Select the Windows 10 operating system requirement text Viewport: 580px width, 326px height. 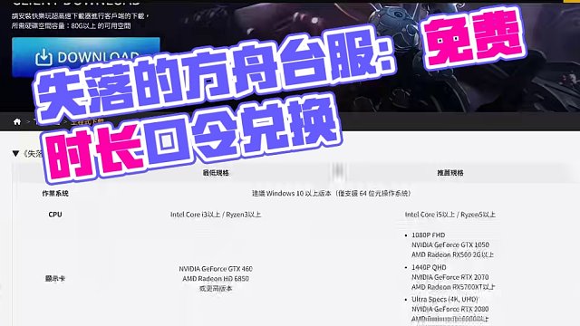click(x=332, y=193)
